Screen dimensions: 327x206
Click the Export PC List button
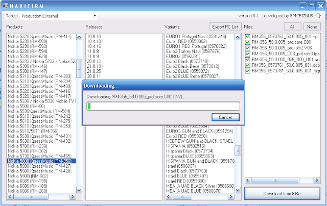(225, 27)
